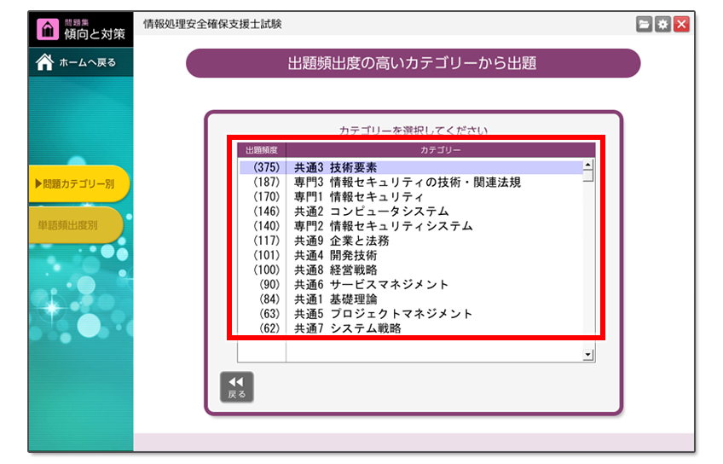Viewport: 723px width, 464px height.
Task: Click the frequency value (146)
Action: 267,212
